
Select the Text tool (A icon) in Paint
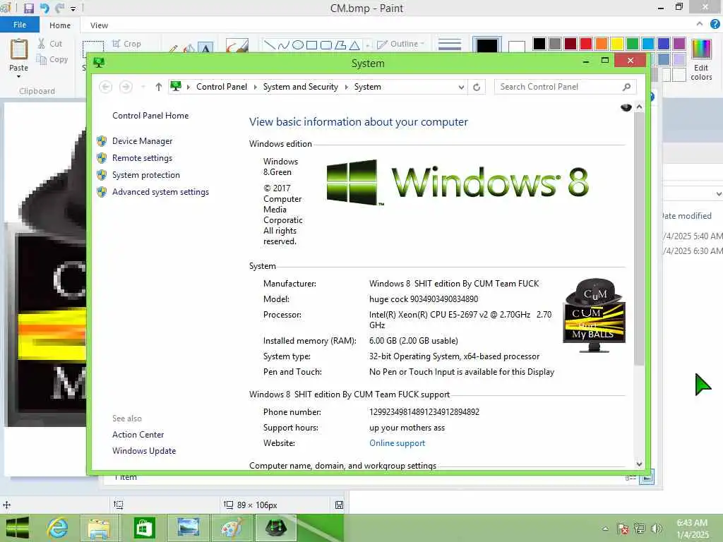205,47
